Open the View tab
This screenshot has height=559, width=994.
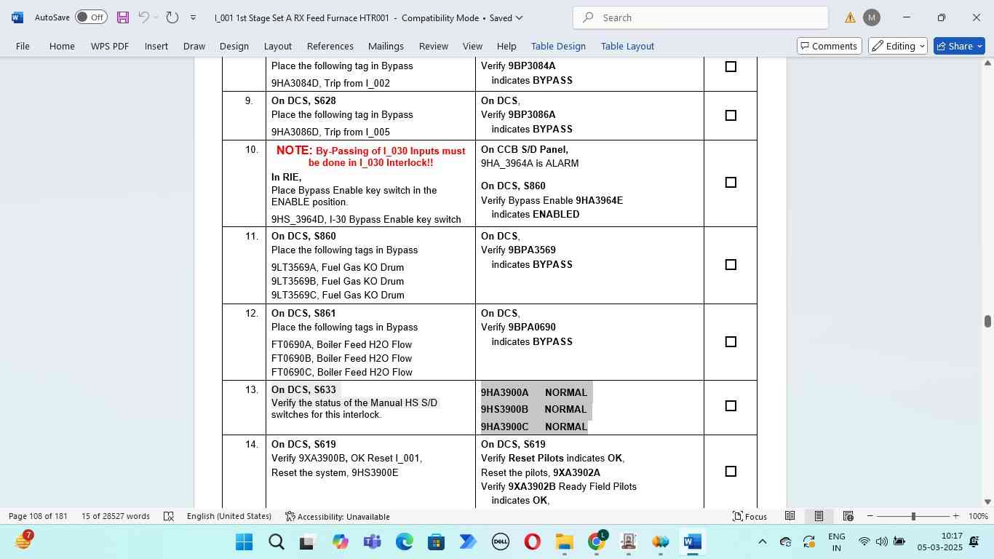click(472, 46)
